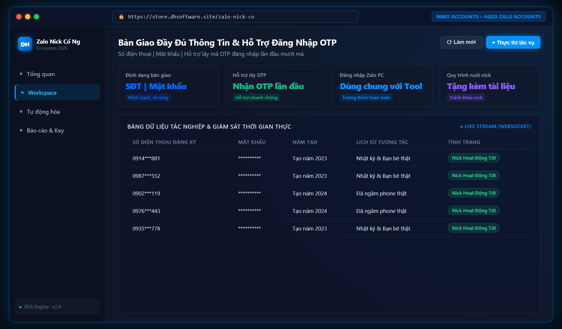Click the Tránh khóa nick tag
The image size is (562, 329).
466,97
